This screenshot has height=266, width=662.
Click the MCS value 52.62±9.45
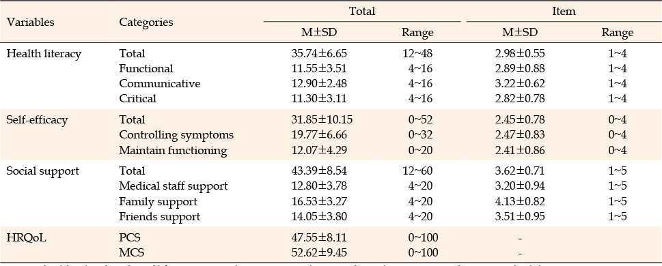coord(319,253)
